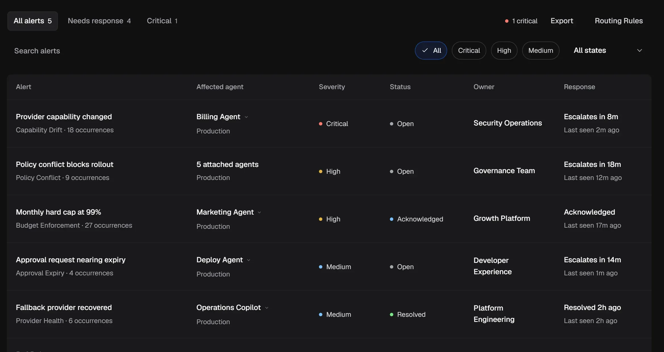Click the Growth Platform owner
Viewport: 664px width, 352px height.
502,218
